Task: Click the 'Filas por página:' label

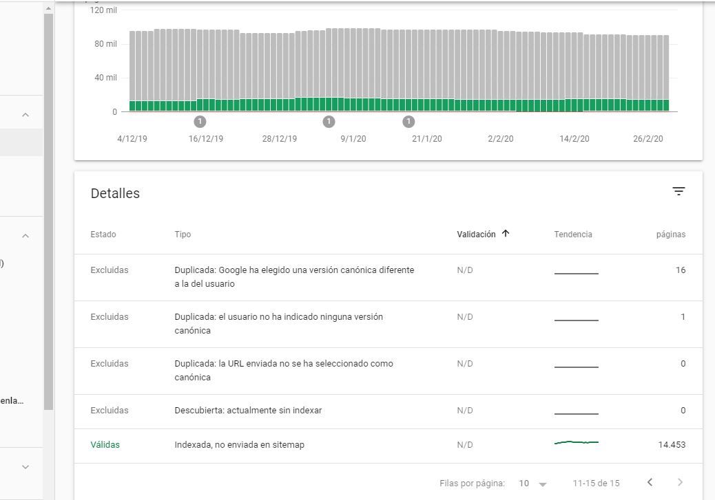Action: point(472,483)
